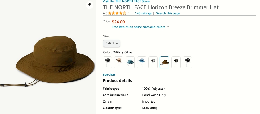This screenshot has width=260, height=114.
Task: Open the Size Chart link
Action: (x=109, y=74)
